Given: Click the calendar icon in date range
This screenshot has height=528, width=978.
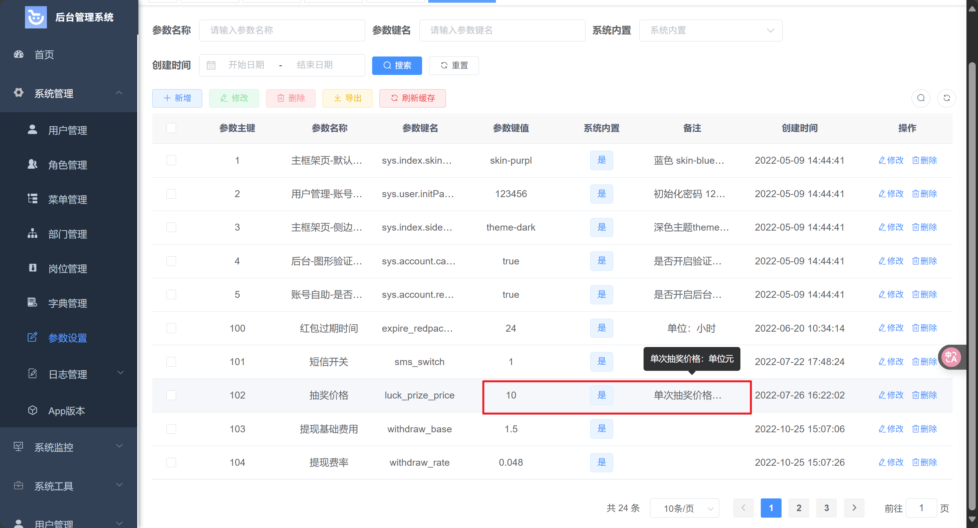Looking at the screenshot, I should coord(211,65).
